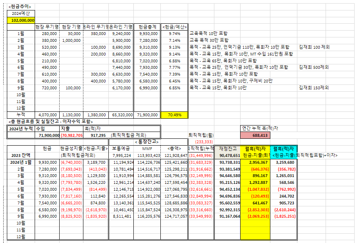The width and height of the screenshot is (357, 243).
Task: Select the 90,478,651 balance cell
Action: [227, 155]
